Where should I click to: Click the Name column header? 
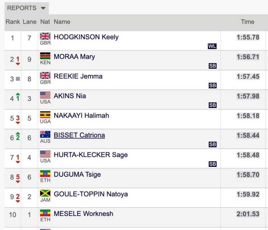click(x=62, y=22)
